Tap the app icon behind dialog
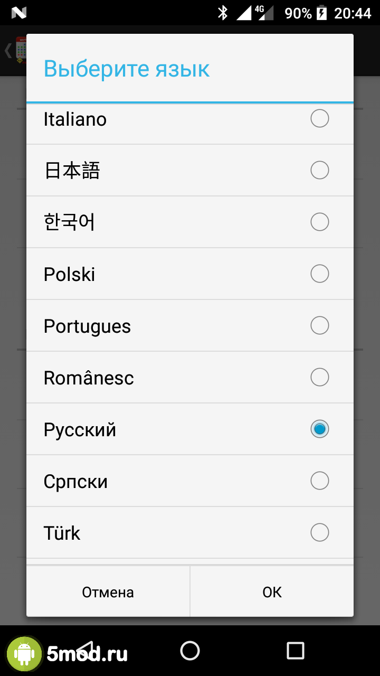Screen dimensions: 380x676 click(21, 51)
